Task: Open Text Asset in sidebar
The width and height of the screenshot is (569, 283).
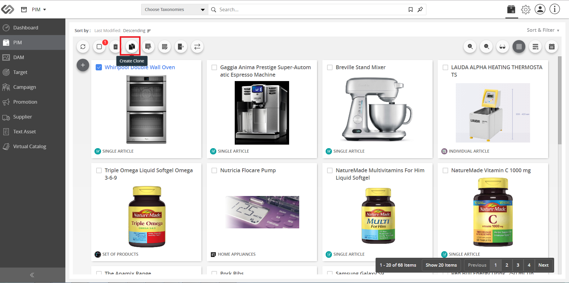Action: point(33,132)
